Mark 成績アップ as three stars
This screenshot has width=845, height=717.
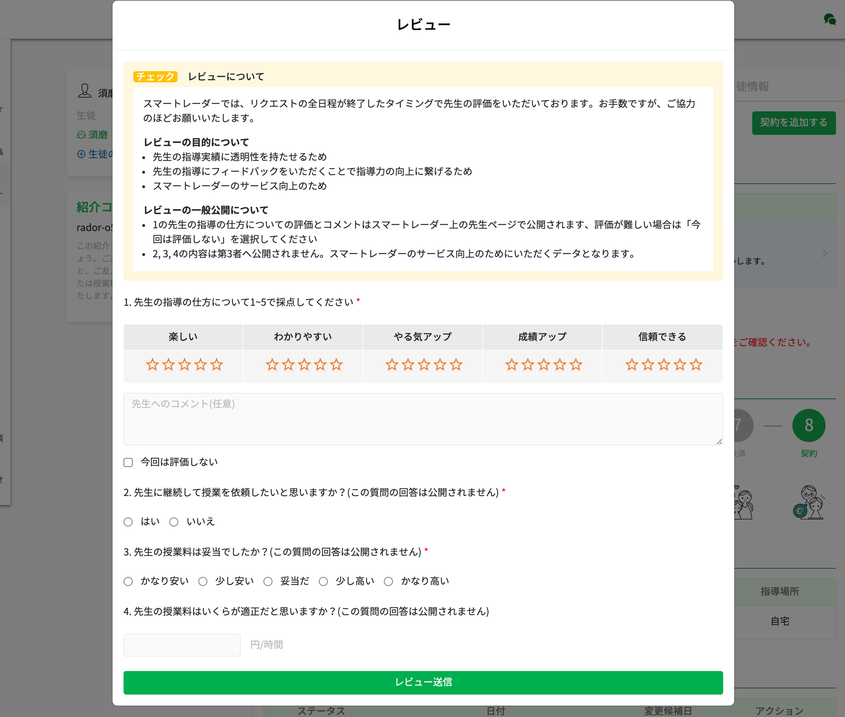tap(544, 364)
